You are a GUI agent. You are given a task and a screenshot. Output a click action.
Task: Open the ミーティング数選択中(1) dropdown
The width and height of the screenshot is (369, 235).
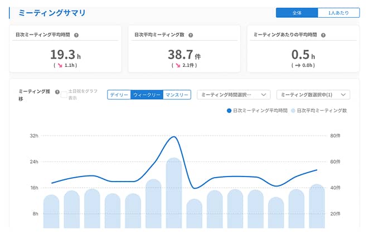313,95
